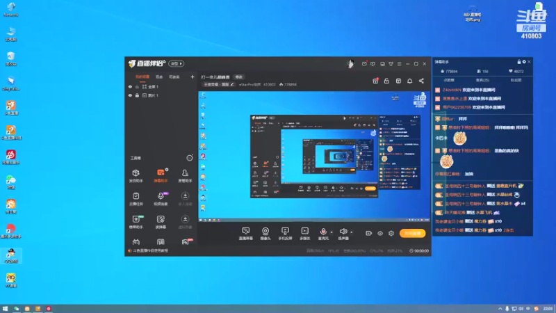This screenshot has width=556, height=313.
Task: Click room number 410803 in the header
Action: (270, 84)
